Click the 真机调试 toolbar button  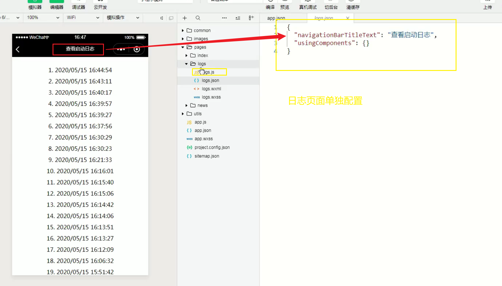308,7
